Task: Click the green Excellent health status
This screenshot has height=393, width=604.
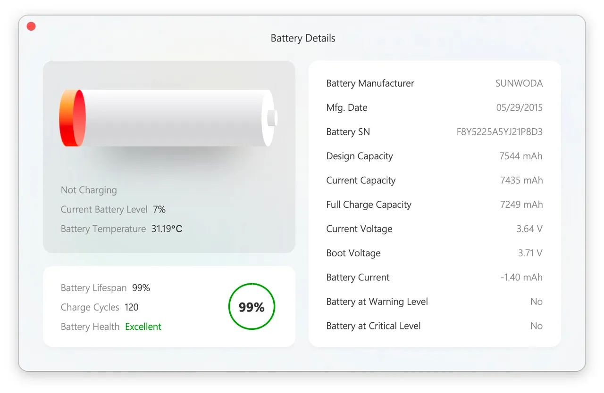Action: [x=143, y=327]
